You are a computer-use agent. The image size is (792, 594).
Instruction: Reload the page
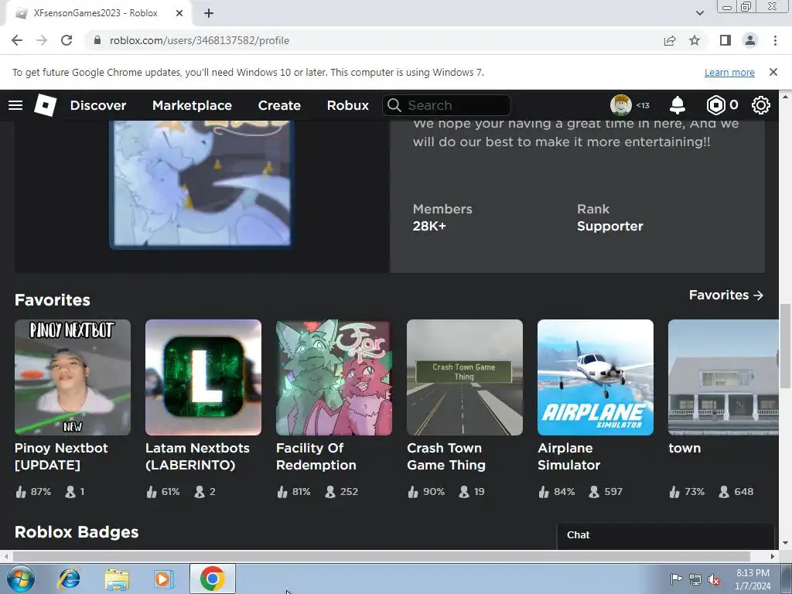(x=67, y=40)
